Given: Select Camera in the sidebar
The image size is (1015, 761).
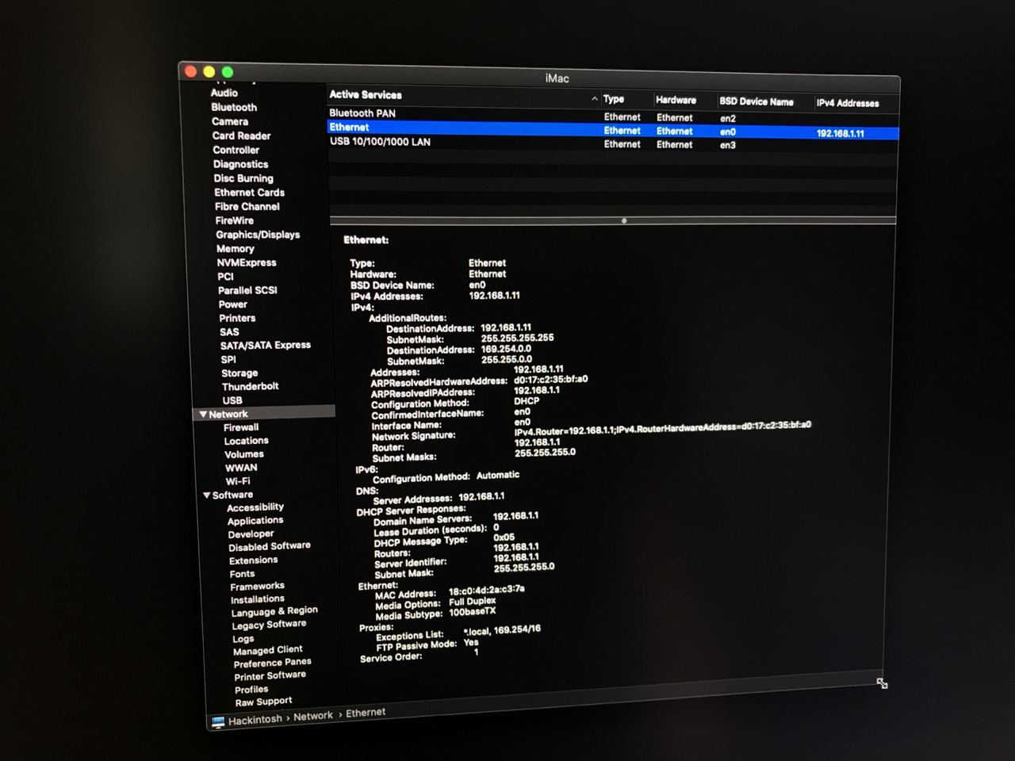Looking at the screenshot, I should 230,121.
